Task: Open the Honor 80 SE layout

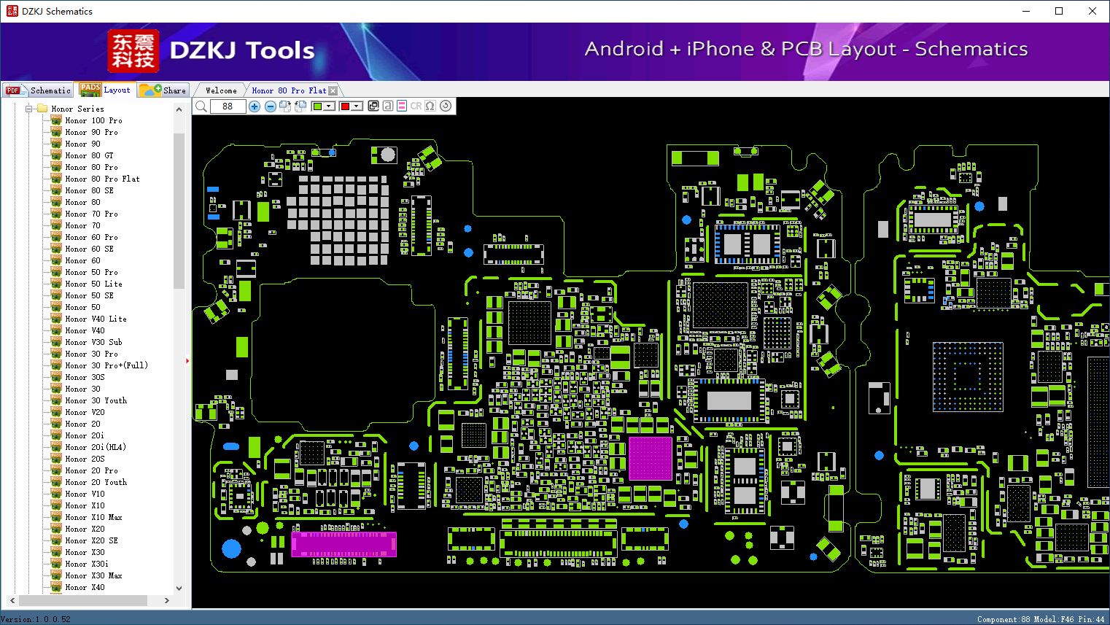Action: 89,190
